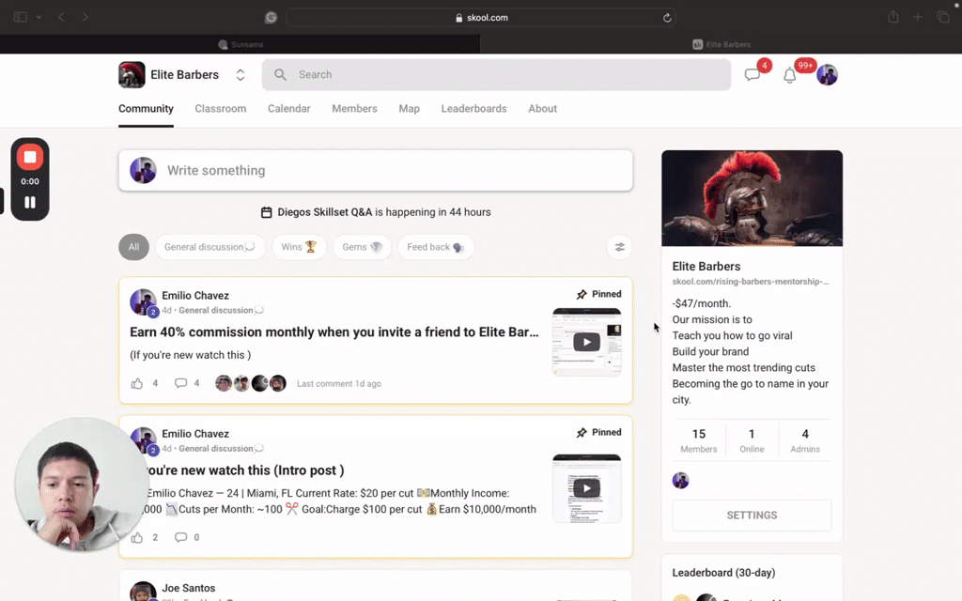962x601 pixels.
Task: Click commenter avatars on first pinned post
Action: tap(251, 383)
